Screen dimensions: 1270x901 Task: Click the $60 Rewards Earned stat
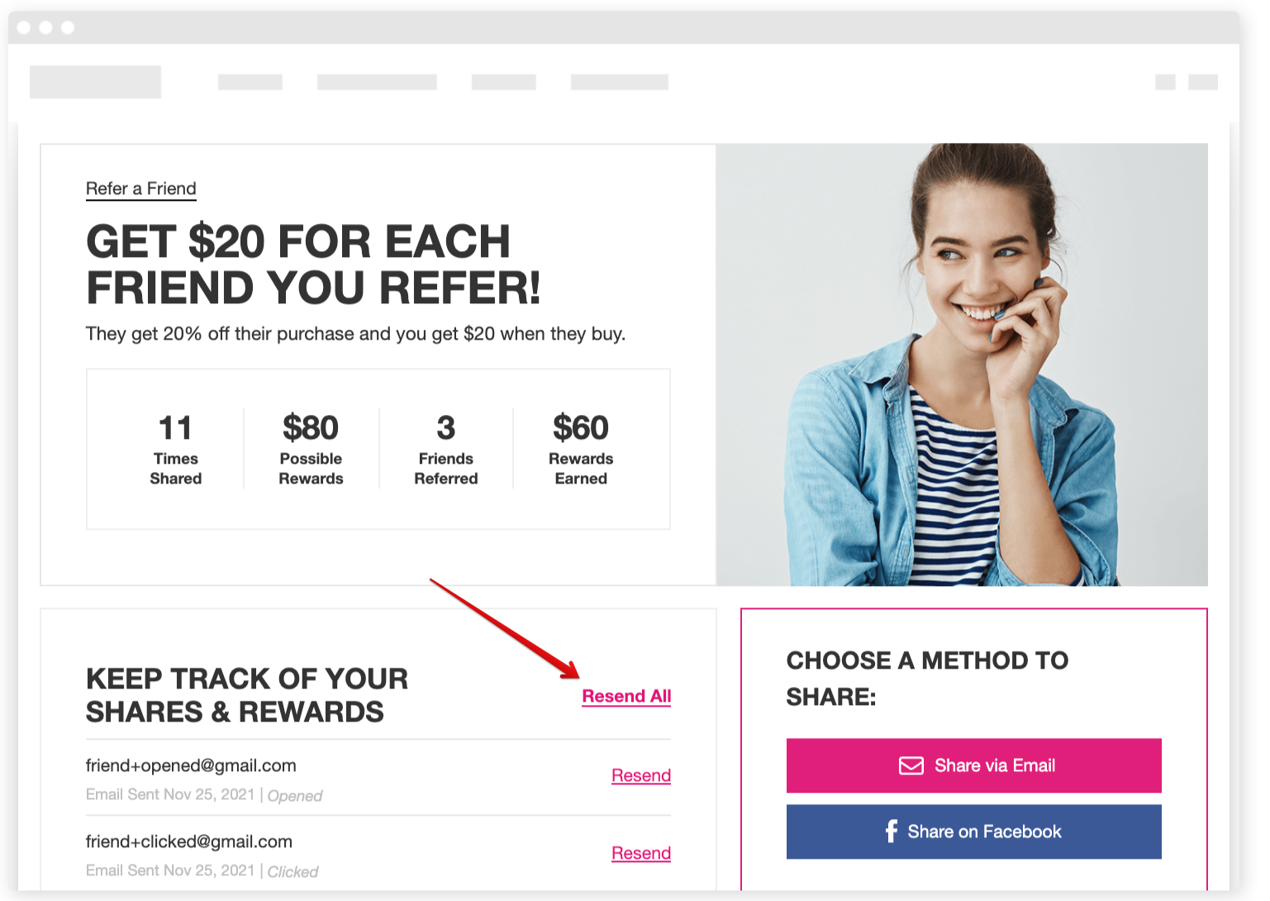pos(581,449)
